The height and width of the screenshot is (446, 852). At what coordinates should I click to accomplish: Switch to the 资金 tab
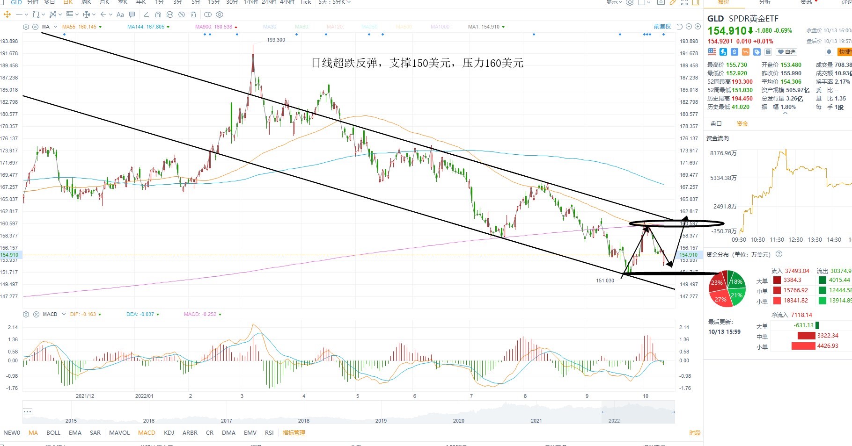[742, 124]
